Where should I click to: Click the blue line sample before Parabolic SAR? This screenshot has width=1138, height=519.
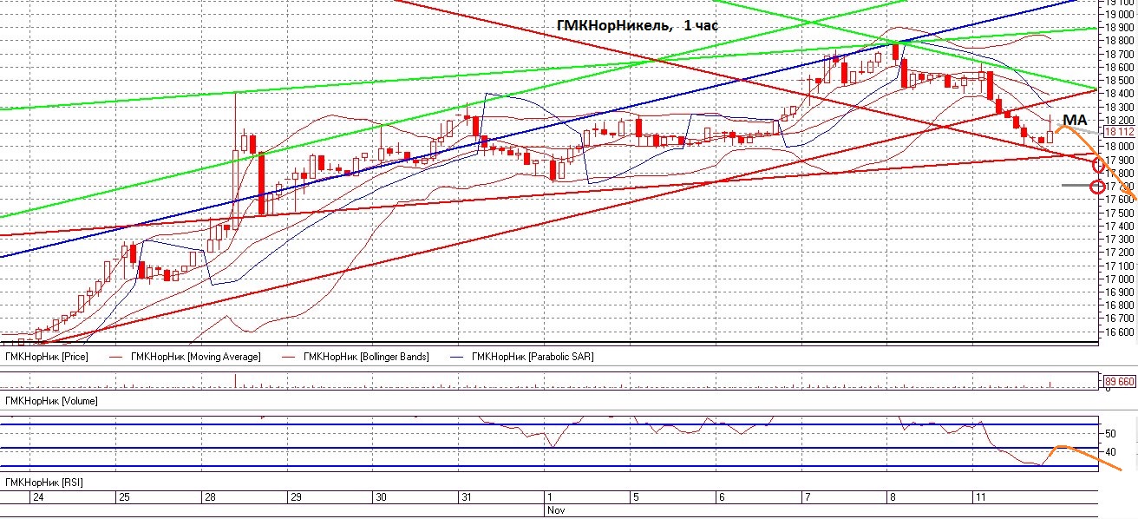[457, 357]
